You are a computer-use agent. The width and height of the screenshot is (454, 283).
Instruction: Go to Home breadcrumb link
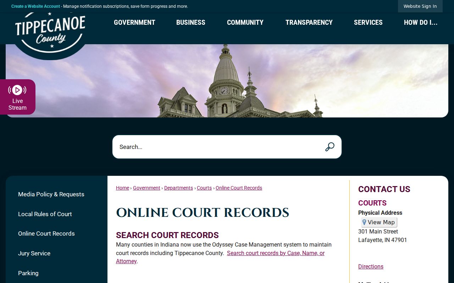(122, 188)
